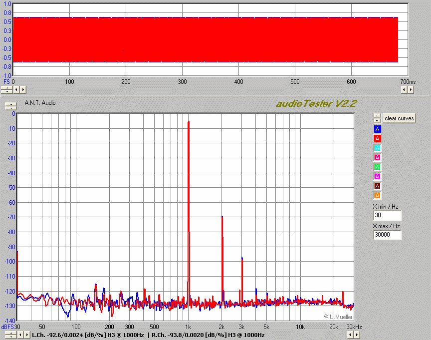The width and height of the screenshot is (431, 340).
Task: Click the left arrow under the 30kHz label
Action: point(350,335)
